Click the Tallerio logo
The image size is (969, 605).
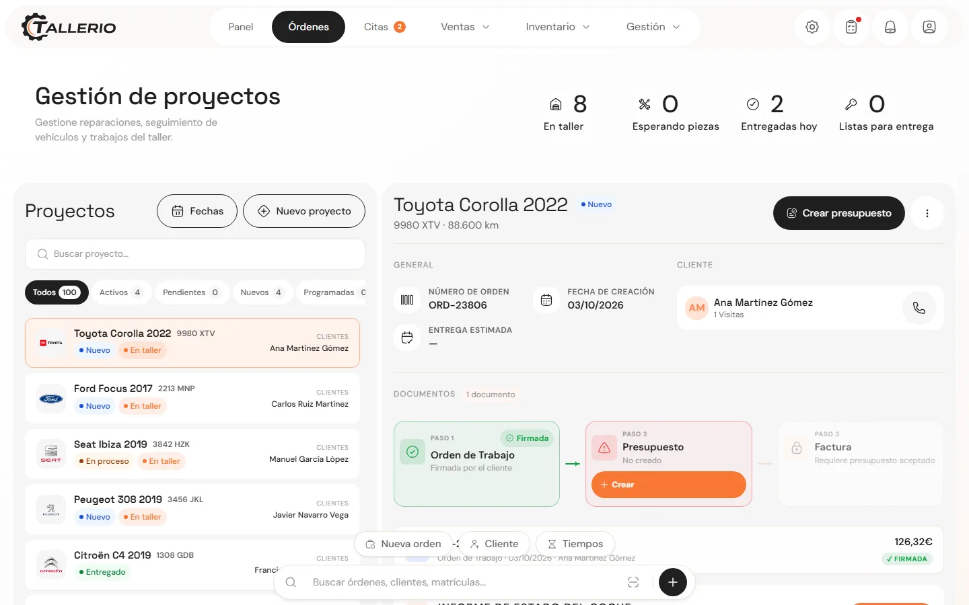[69, 27]
